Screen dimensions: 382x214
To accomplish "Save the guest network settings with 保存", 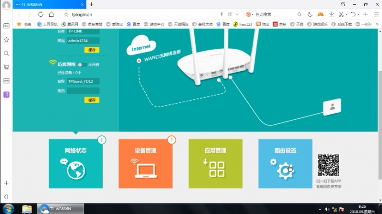I will pyautogui.click(x=92, y=100).
